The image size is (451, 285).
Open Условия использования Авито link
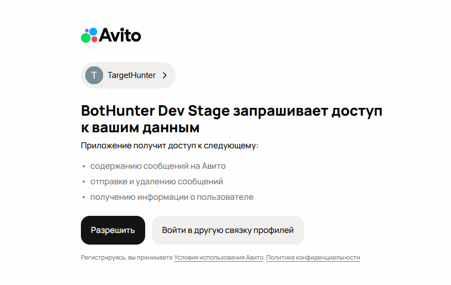pyautogui.click(x=219, y=257)
